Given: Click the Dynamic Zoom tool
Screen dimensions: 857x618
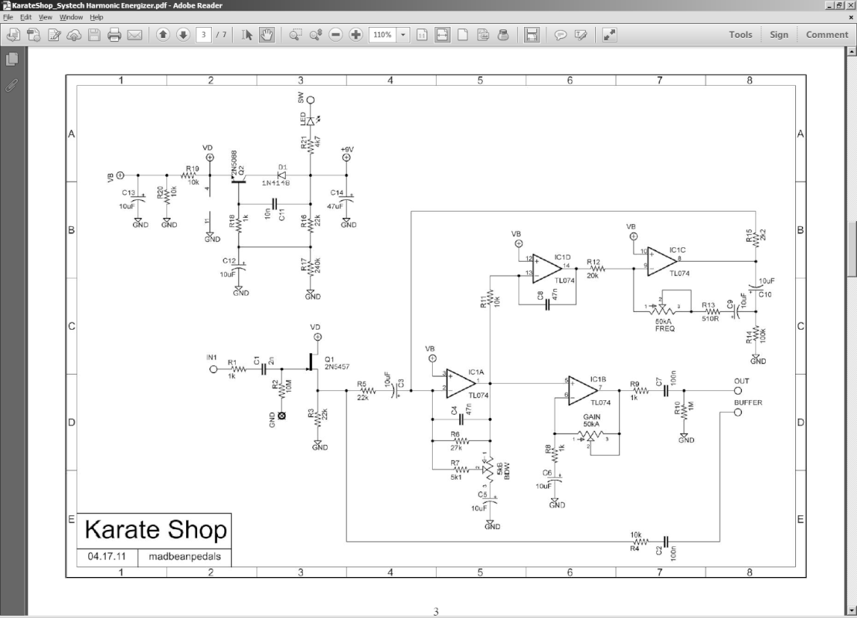Looking at the screenshot, I should (315, 35).
